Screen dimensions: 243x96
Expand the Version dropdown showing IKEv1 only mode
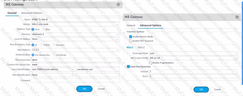75,24
